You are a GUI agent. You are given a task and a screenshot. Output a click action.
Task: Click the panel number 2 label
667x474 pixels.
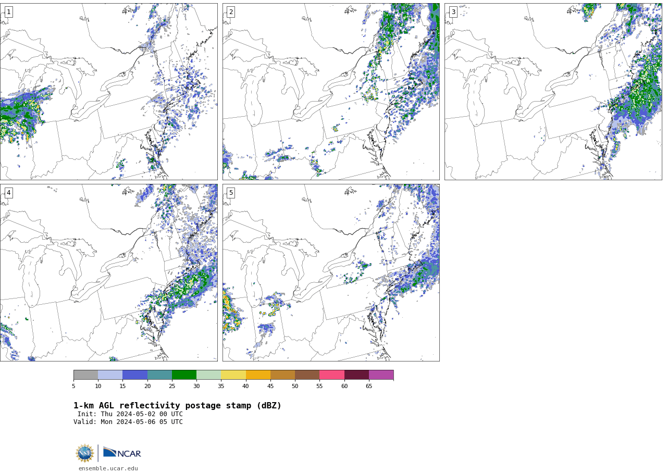[231, 12]
